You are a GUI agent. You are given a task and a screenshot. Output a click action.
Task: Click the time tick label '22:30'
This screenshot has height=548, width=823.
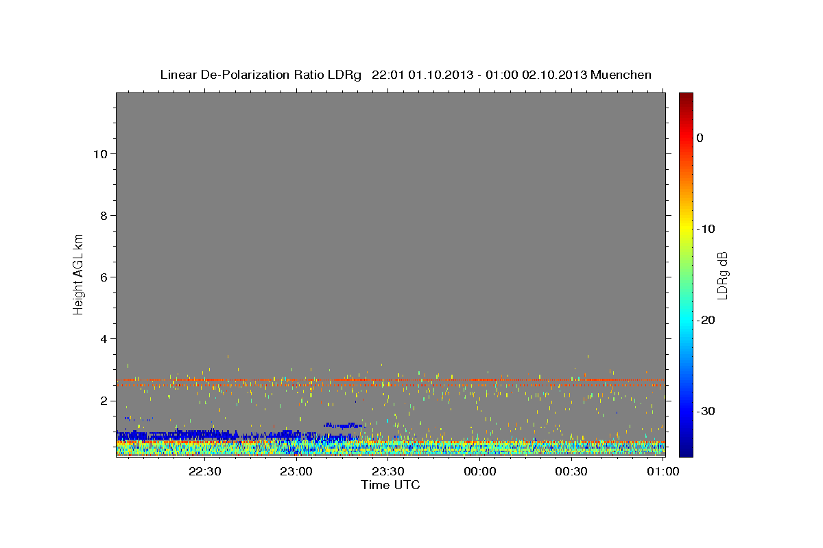click(x=204, y=471)
